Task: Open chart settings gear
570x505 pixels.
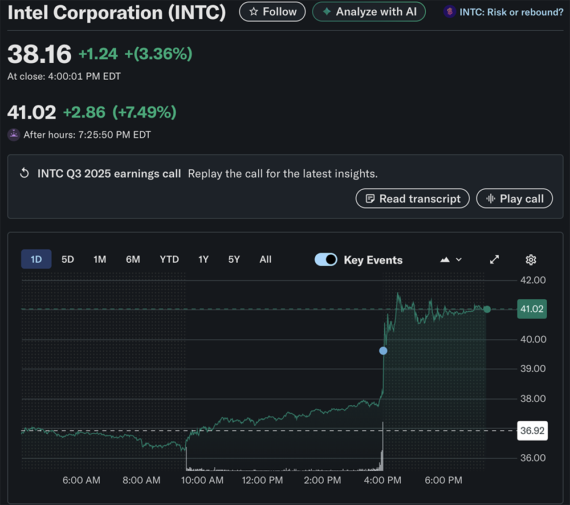Action: point(531,260)
